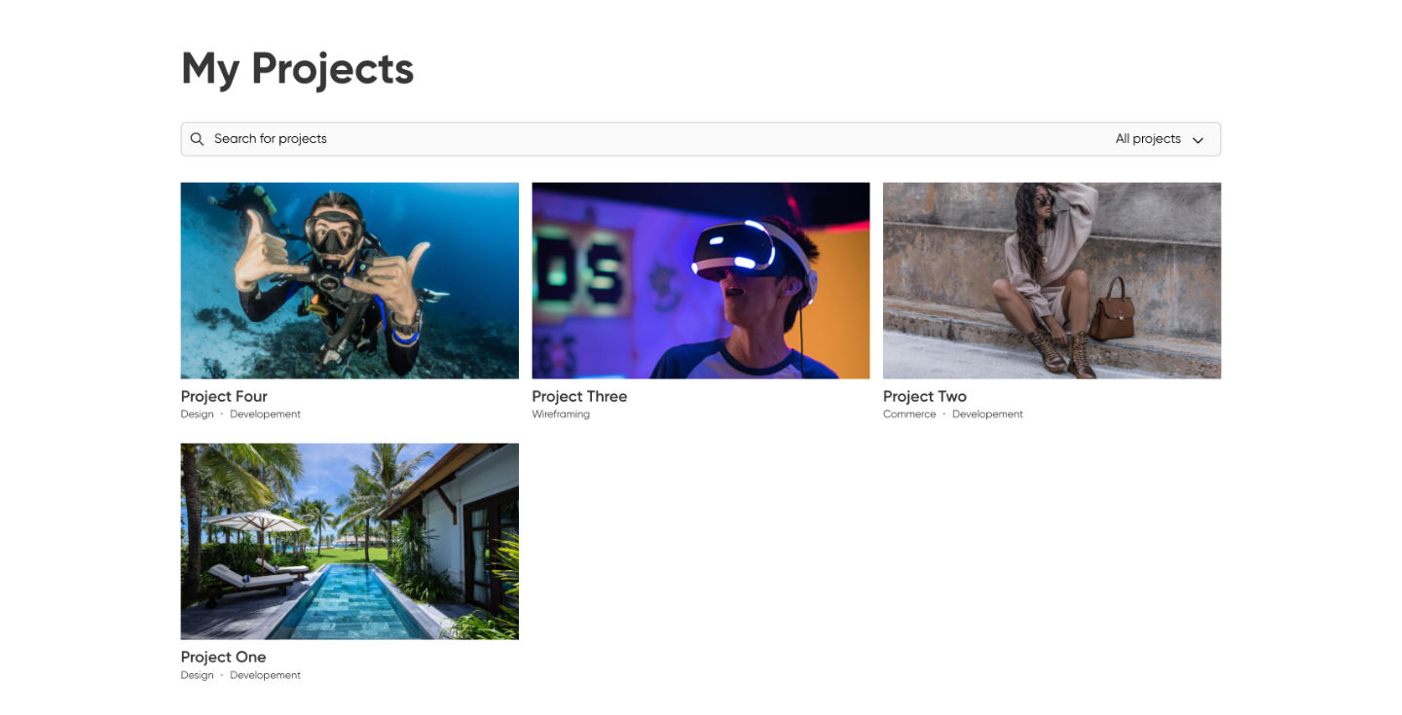Viewport: 1402px width, 715px height.
Task: Open the scuba diver project thumbnail
Action: click(x=350, y=280)
